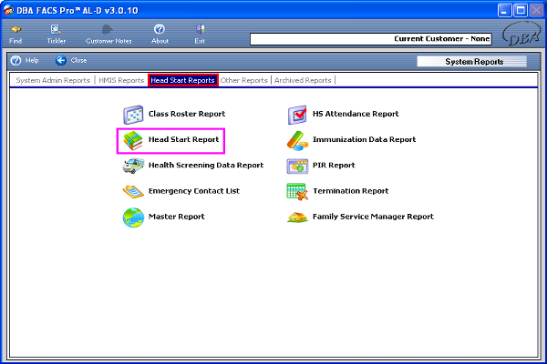Click the HS Attendance Report icon
Image resolution: width=547 pixels, height=364 pixels.
(298, 115)
